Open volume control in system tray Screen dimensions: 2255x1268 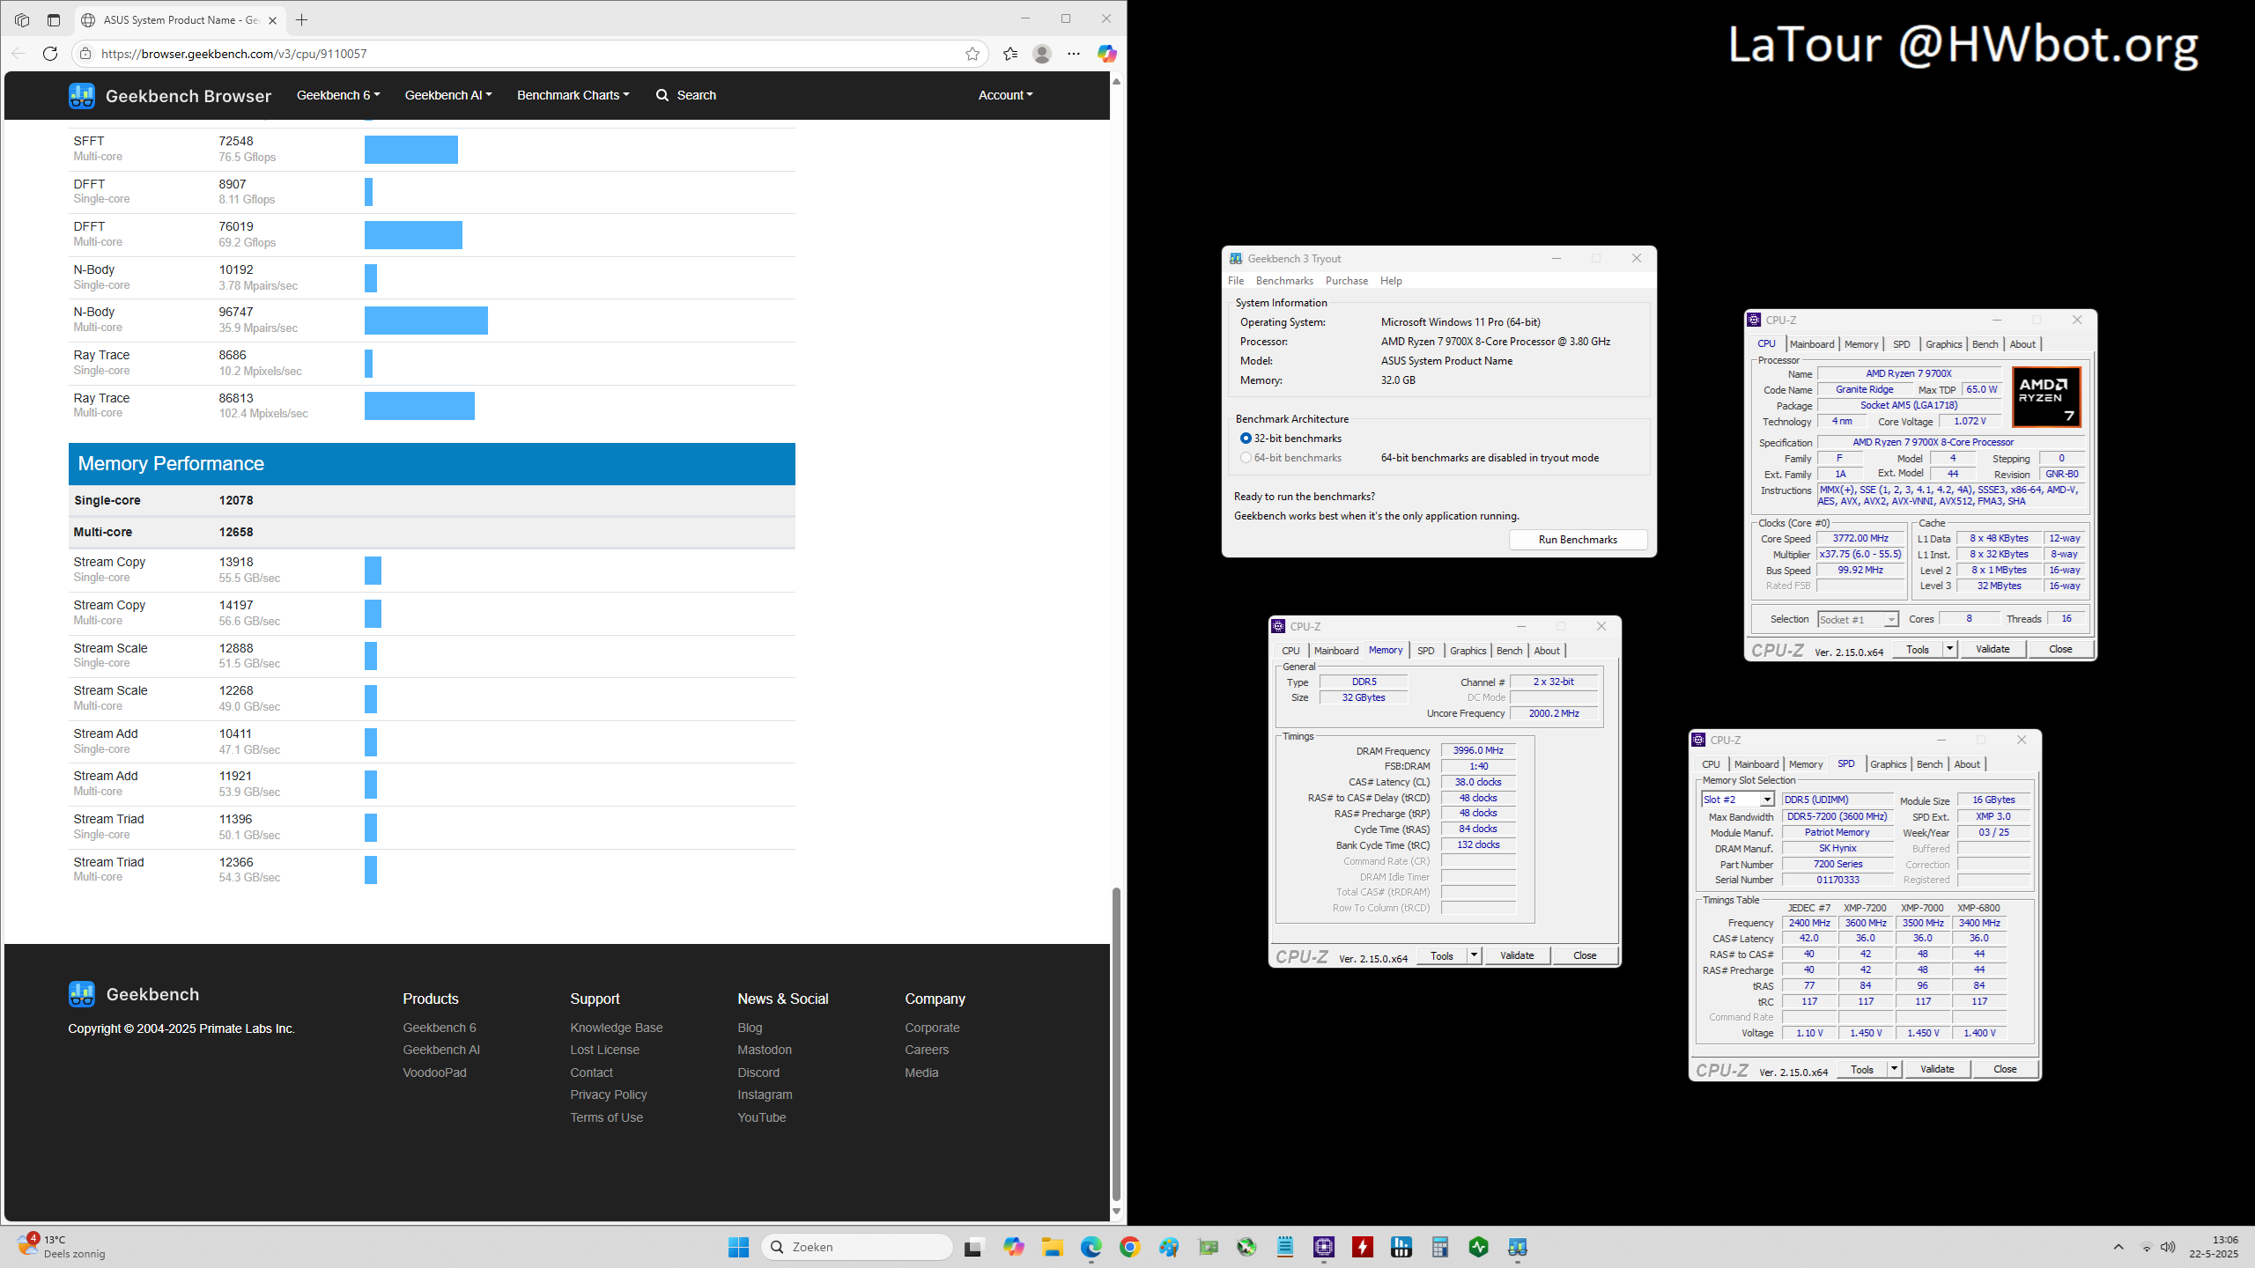(x=2168, y=1247)
